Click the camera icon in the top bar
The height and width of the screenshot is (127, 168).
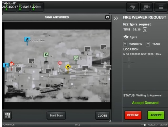(x=146, y=7)
